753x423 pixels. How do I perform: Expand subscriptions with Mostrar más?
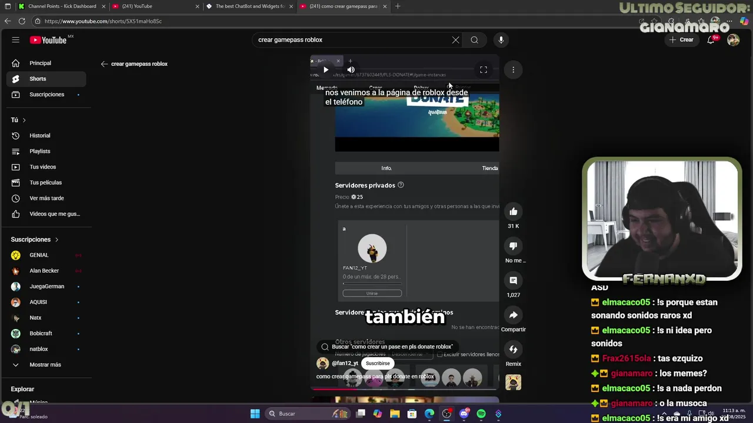point(45,365)
